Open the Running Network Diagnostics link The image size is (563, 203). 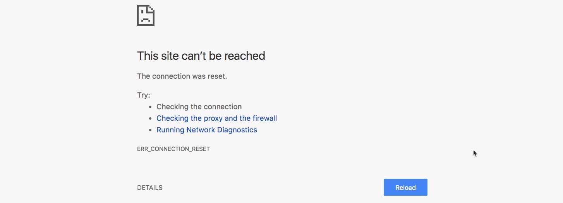point(207,130)
